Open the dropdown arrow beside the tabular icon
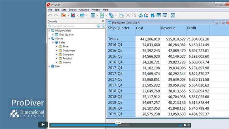 [97, 15]
